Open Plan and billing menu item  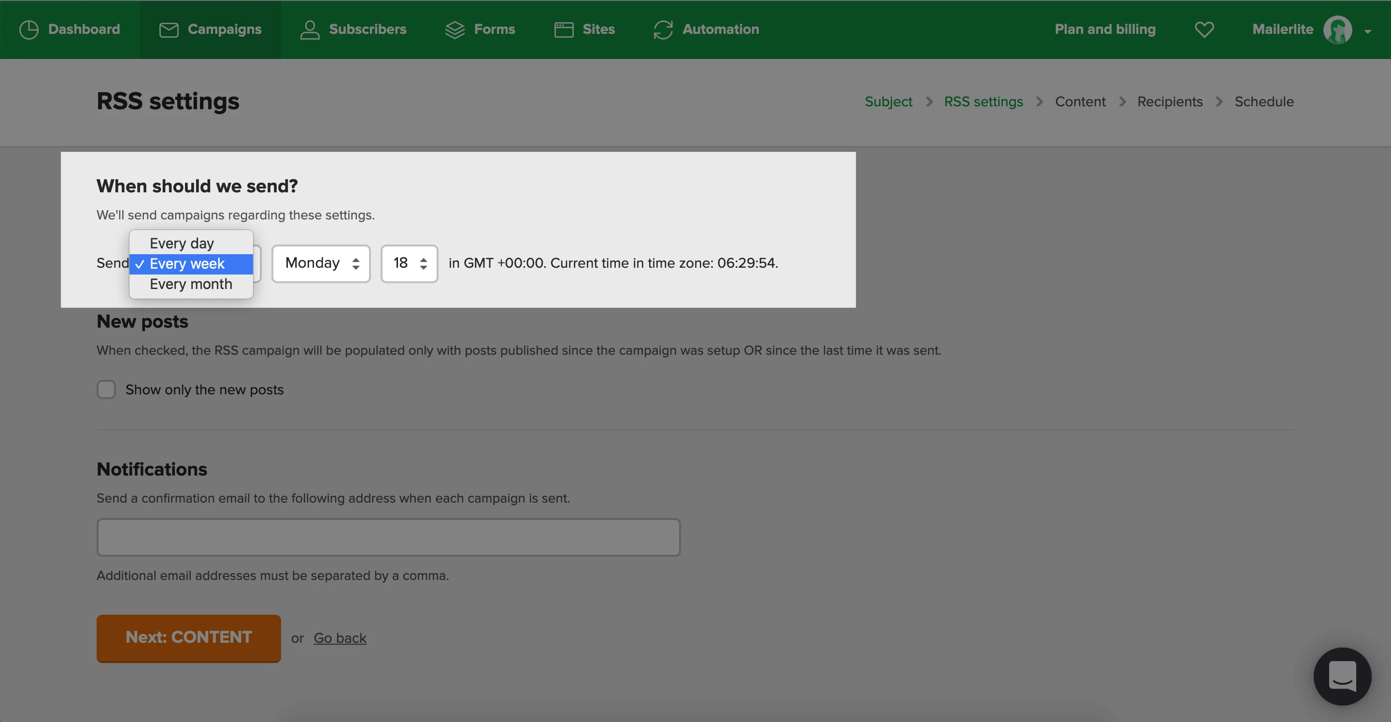pyautogui.click(x=1105, y=30)
